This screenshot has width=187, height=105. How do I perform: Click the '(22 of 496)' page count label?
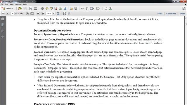pyautogui.click(x=19, y=13)
